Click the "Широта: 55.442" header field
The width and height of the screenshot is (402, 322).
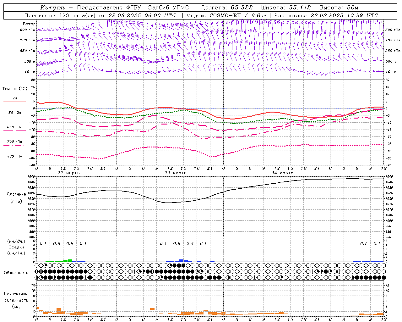pos(286,8)
